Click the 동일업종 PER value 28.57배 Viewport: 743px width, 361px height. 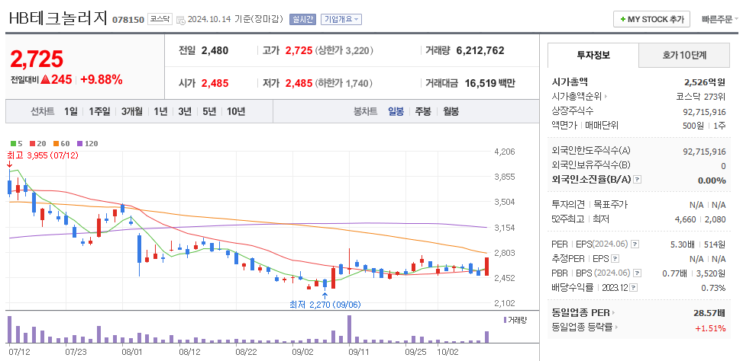pos(709,312)
